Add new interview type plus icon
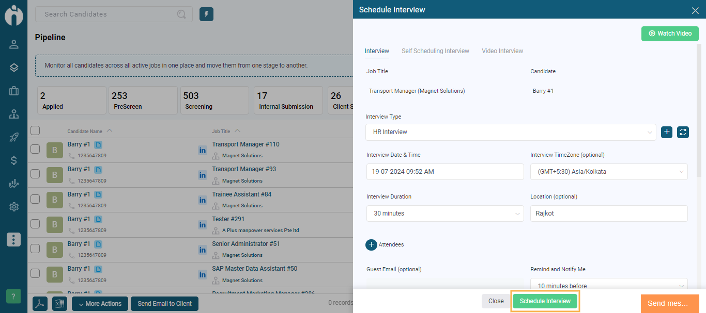This screenshot has width=706, height=313. (667, 132)
